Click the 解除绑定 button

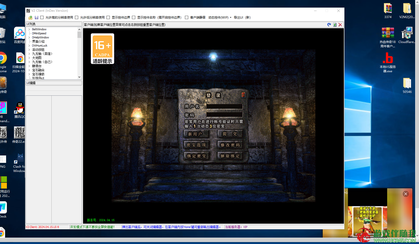click(x=230, y=156)
